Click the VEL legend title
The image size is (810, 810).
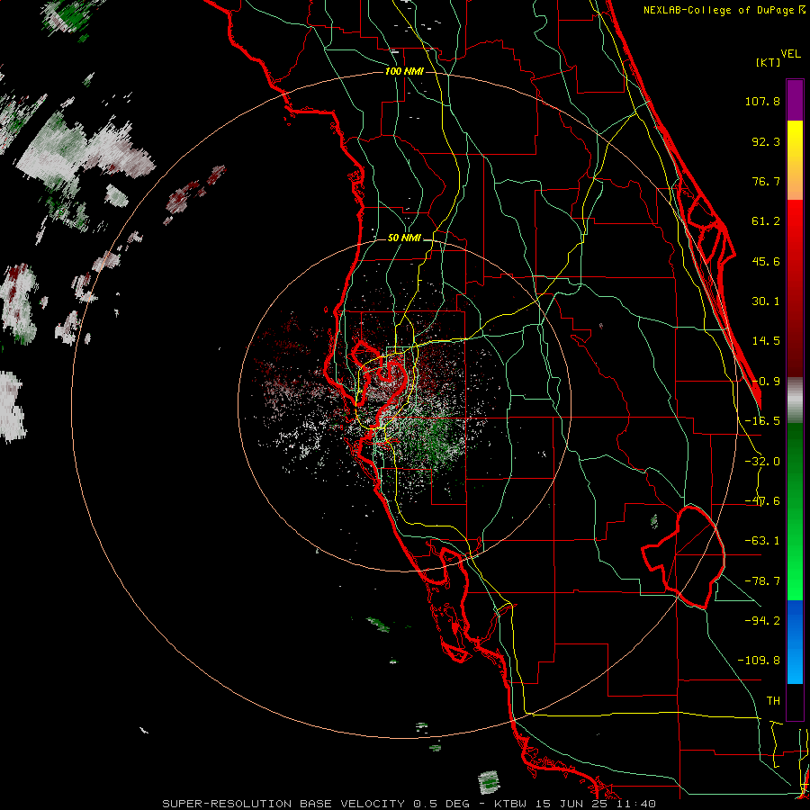point(790,54)
